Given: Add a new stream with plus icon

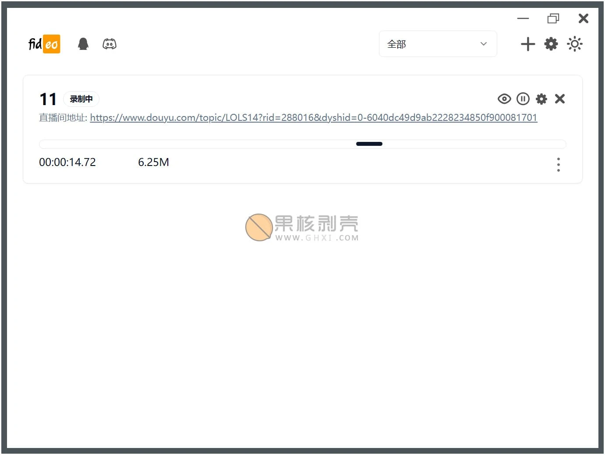Looking at the screenshot, I should [528, 44].
